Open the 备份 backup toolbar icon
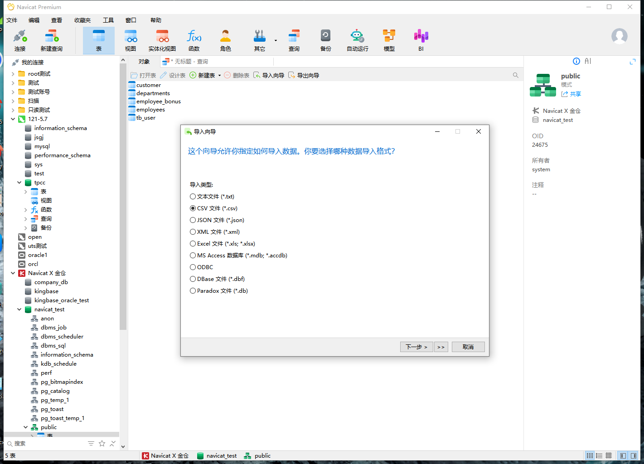 coord(326,40)
